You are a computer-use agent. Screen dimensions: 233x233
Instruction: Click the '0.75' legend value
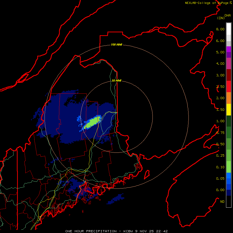(220, 133)
